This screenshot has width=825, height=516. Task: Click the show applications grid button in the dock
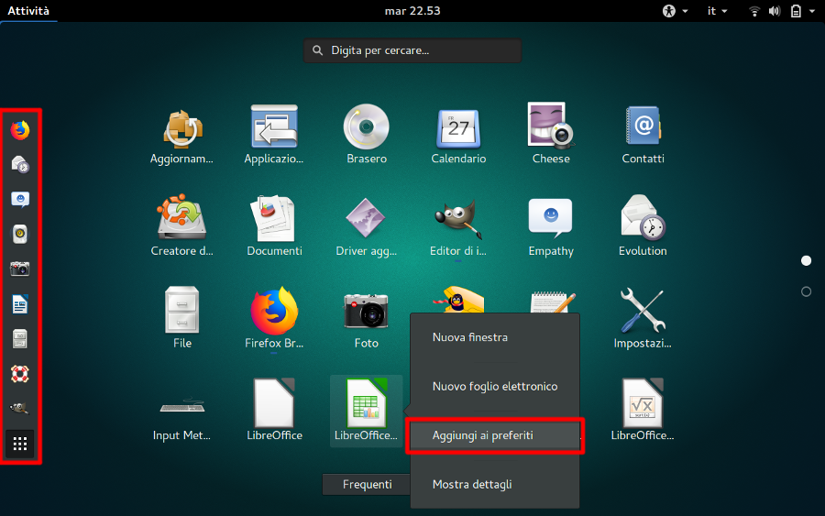pos(20,445)
